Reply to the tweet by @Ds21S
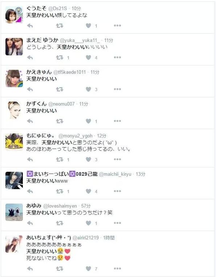 pyautogui.click(x=30, y=26)
